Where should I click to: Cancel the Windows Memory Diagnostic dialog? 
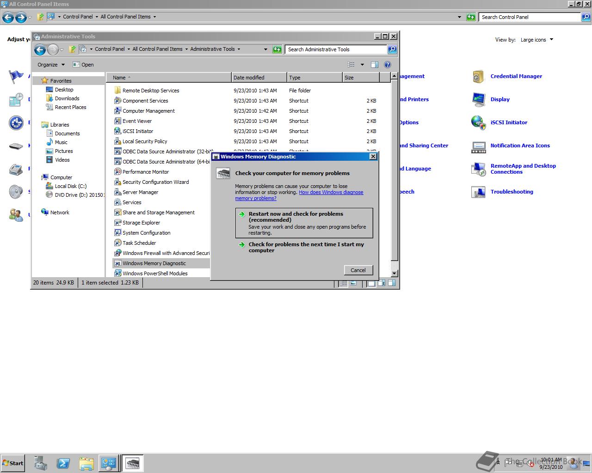coord(358,270)
